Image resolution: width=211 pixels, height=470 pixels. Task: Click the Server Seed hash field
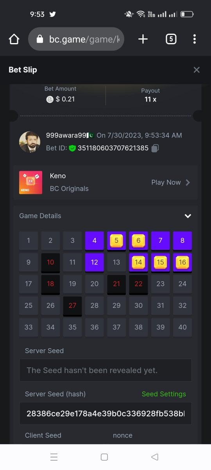105,414
